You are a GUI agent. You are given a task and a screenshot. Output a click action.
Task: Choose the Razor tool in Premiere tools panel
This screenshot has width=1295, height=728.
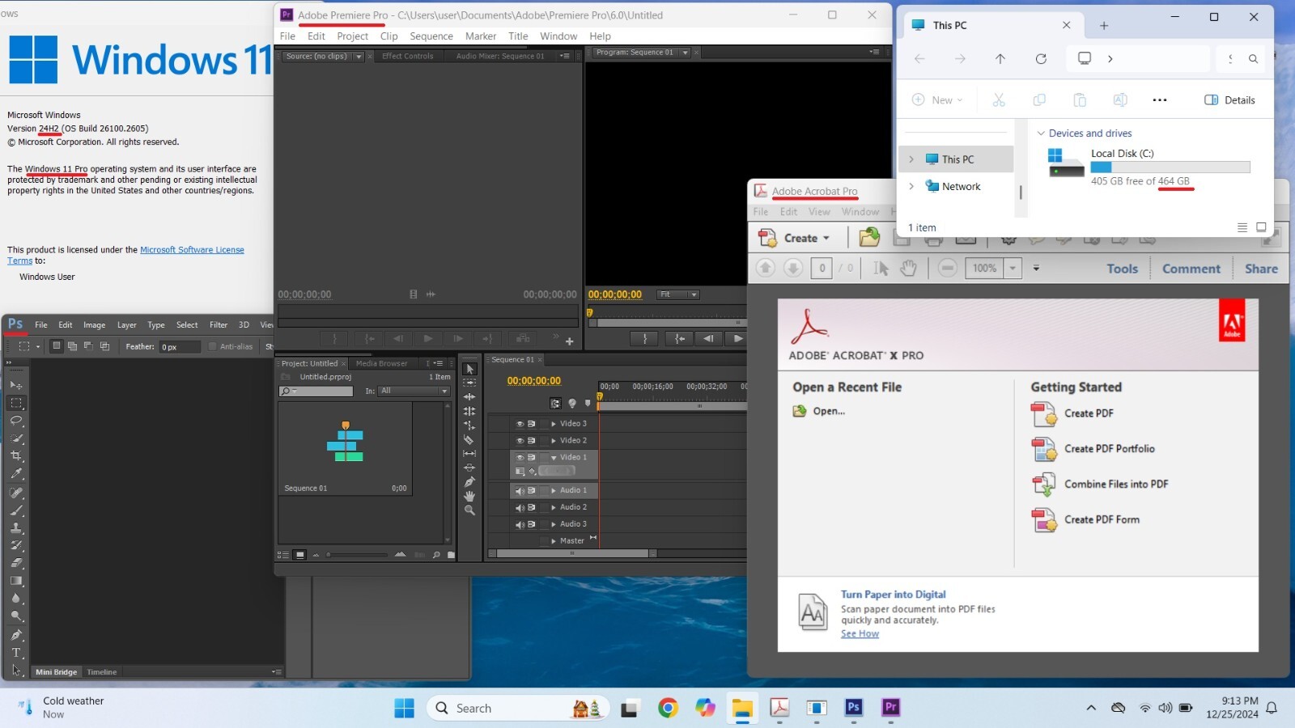point(469,439)
